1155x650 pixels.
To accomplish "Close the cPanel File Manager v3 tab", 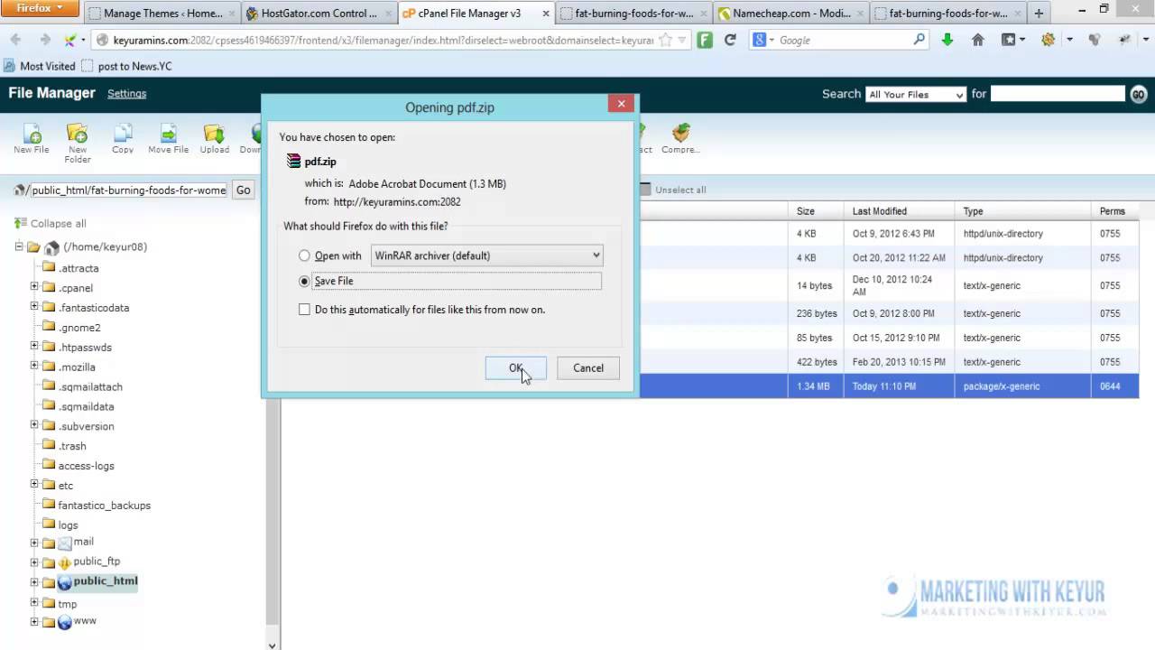I will (x=545, y=14).
